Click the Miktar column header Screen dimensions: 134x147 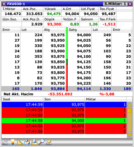105,99
